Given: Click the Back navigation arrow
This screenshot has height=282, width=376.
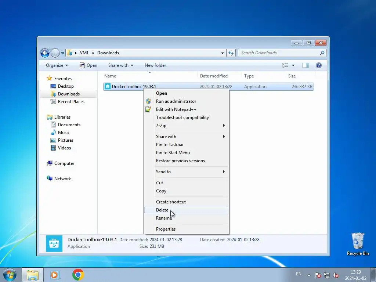Looking at the screenshot, I should tap(45, 53).
